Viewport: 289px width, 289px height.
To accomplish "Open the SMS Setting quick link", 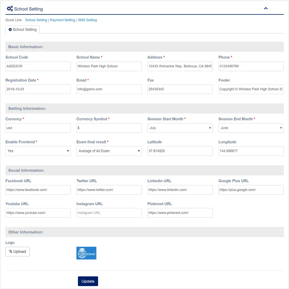I will click(x=87, y=20).
